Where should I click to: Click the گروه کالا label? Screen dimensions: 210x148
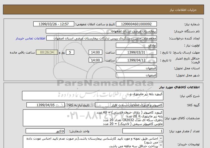coord(193,105)
